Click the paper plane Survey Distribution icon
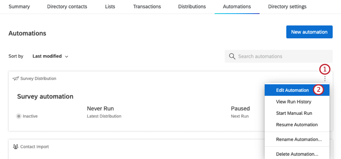Viewport: 341px width, 159px height. 16,78
